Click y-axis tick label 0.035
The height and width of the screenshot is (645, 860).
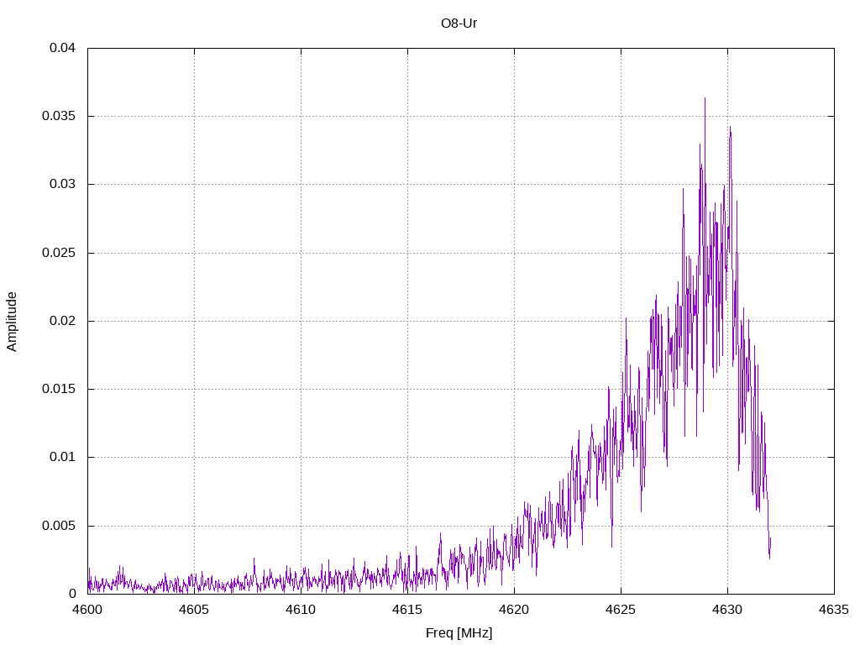point(59,116)
